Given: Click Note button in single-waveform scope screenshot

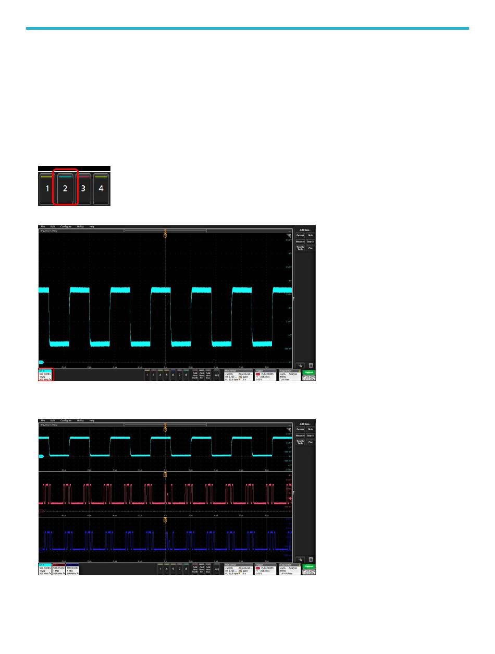Looking at the screenshot, I should click(x=311, y=235).
